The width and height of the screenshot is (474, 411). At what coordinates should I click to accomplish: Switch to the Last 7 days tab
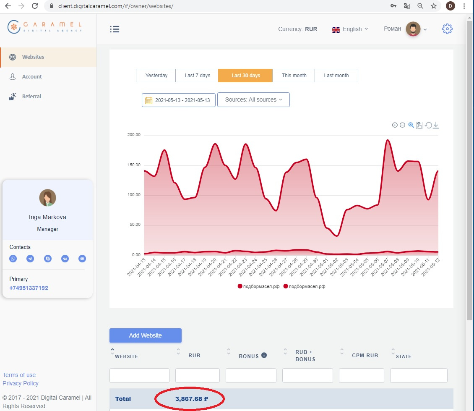pos(197,76)
